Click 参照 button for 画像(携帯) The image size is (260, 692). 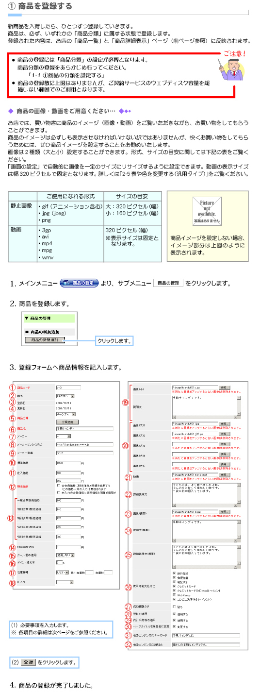click(225, 512)
